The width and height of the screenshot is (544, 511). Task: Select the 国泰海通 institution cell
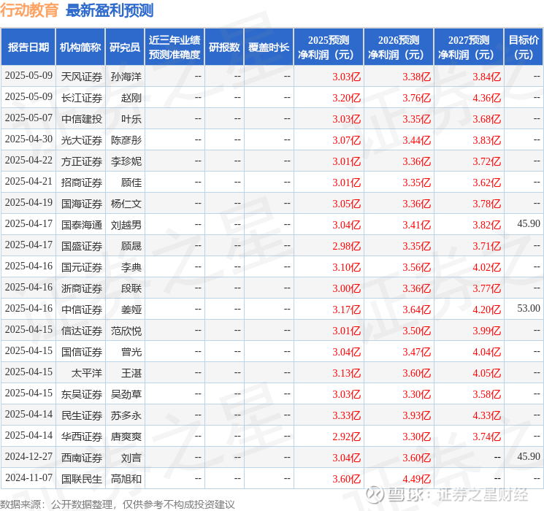coord(82,225)
